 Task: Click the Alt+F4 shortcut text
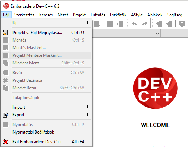tap(78, 142)
